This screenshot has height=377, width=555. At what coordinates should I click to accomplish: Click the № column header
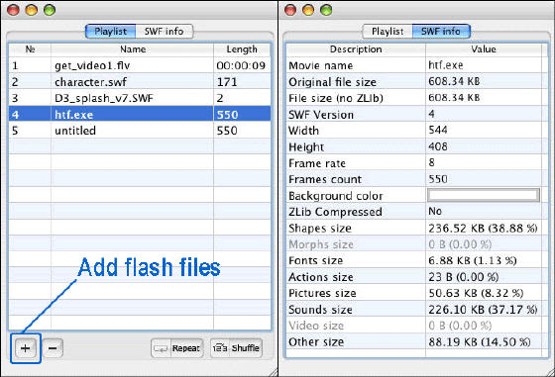[30, 49]
